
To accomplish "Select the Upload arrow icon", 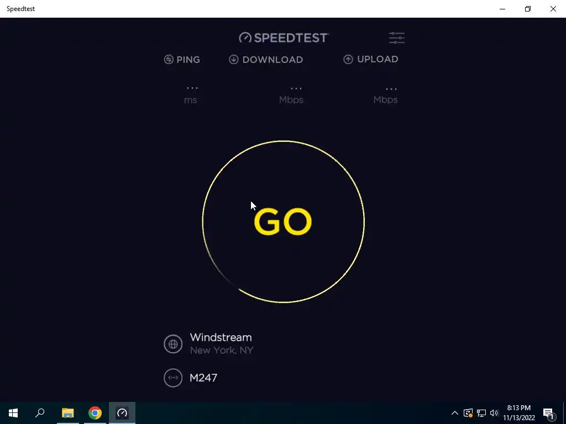I will click(348, 60).
